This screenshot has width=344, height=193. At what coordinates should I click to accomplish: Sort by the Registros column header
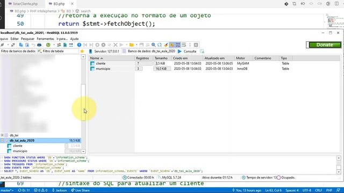[144, 58]
